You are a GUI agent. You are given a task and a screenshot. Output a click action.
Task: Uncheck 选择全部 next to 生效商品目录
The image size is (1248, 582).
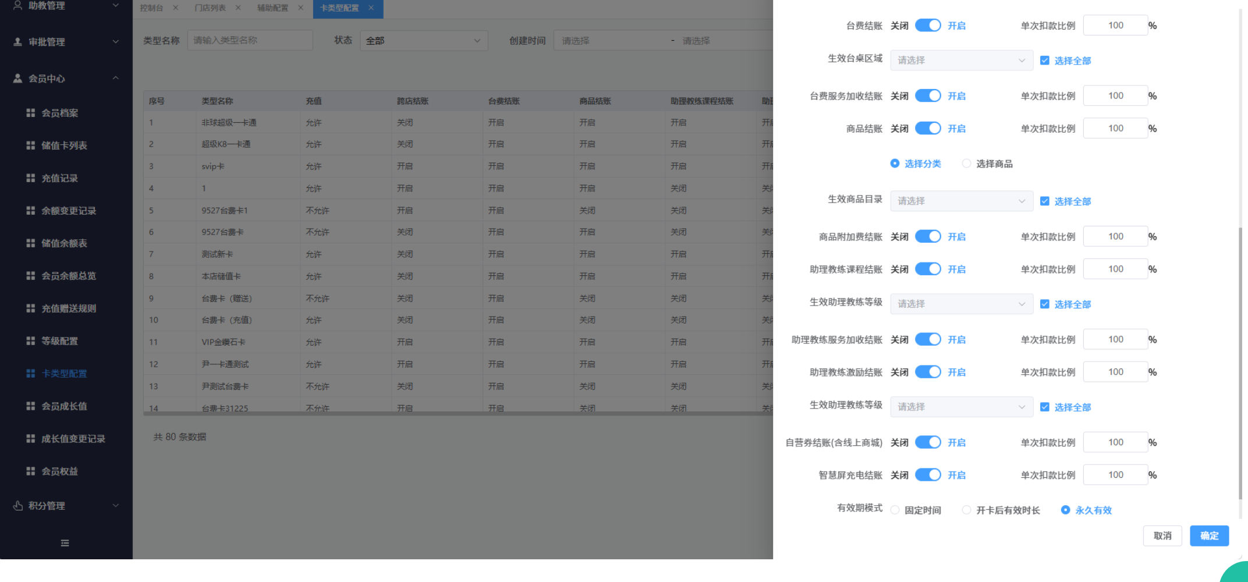pyautogui.click(x=1045, y=201)
